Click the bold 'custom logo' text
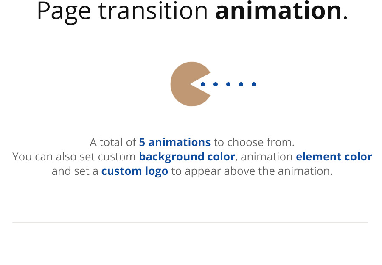The height and width of the screenshot is (265, 382). pyautogui.click(x=135, y=171)
